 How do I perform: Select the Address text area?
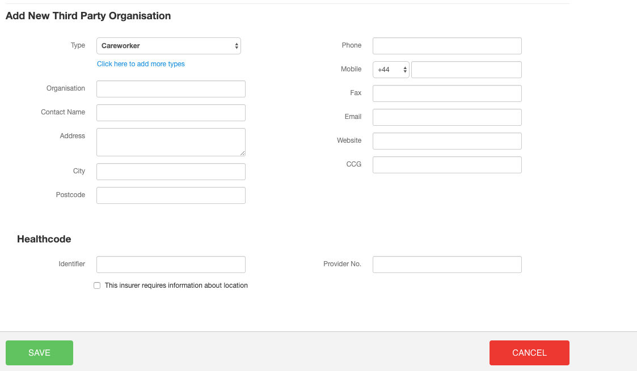point(171,142)
